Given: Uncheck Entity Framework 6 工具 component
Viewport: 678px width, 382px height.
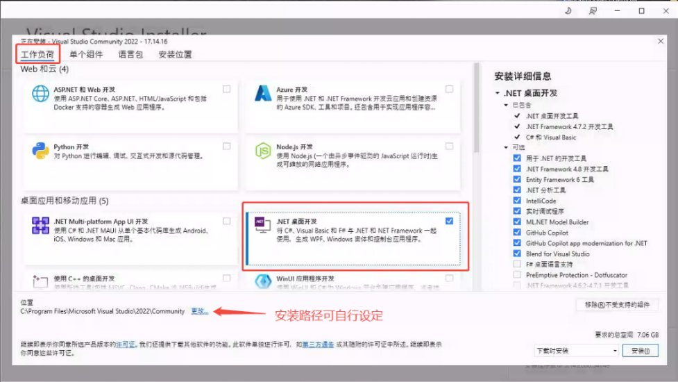Looking at the screenshot, I should (x=517, y=179).
